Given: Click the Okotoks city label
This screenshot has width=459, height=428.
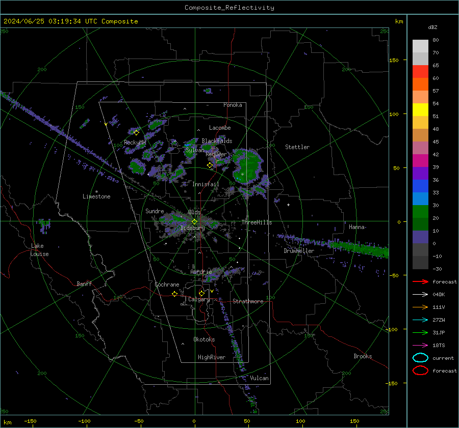Looking at the screenshot, I should click(205, 339).
